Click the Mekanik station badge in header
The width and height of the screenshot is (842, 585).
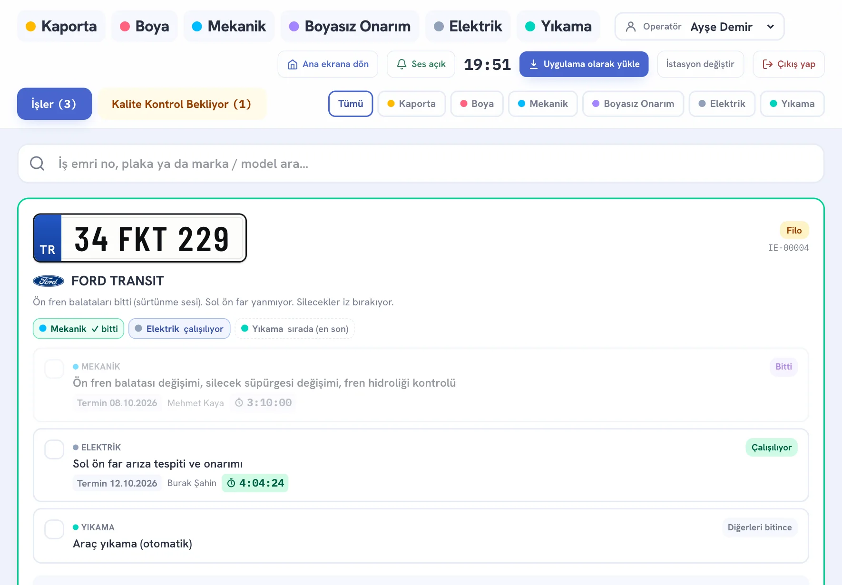click(x=229, y=26)
